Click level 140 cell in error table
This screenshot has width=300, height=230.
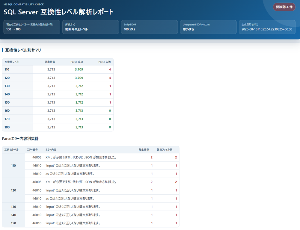pos(13,215)
